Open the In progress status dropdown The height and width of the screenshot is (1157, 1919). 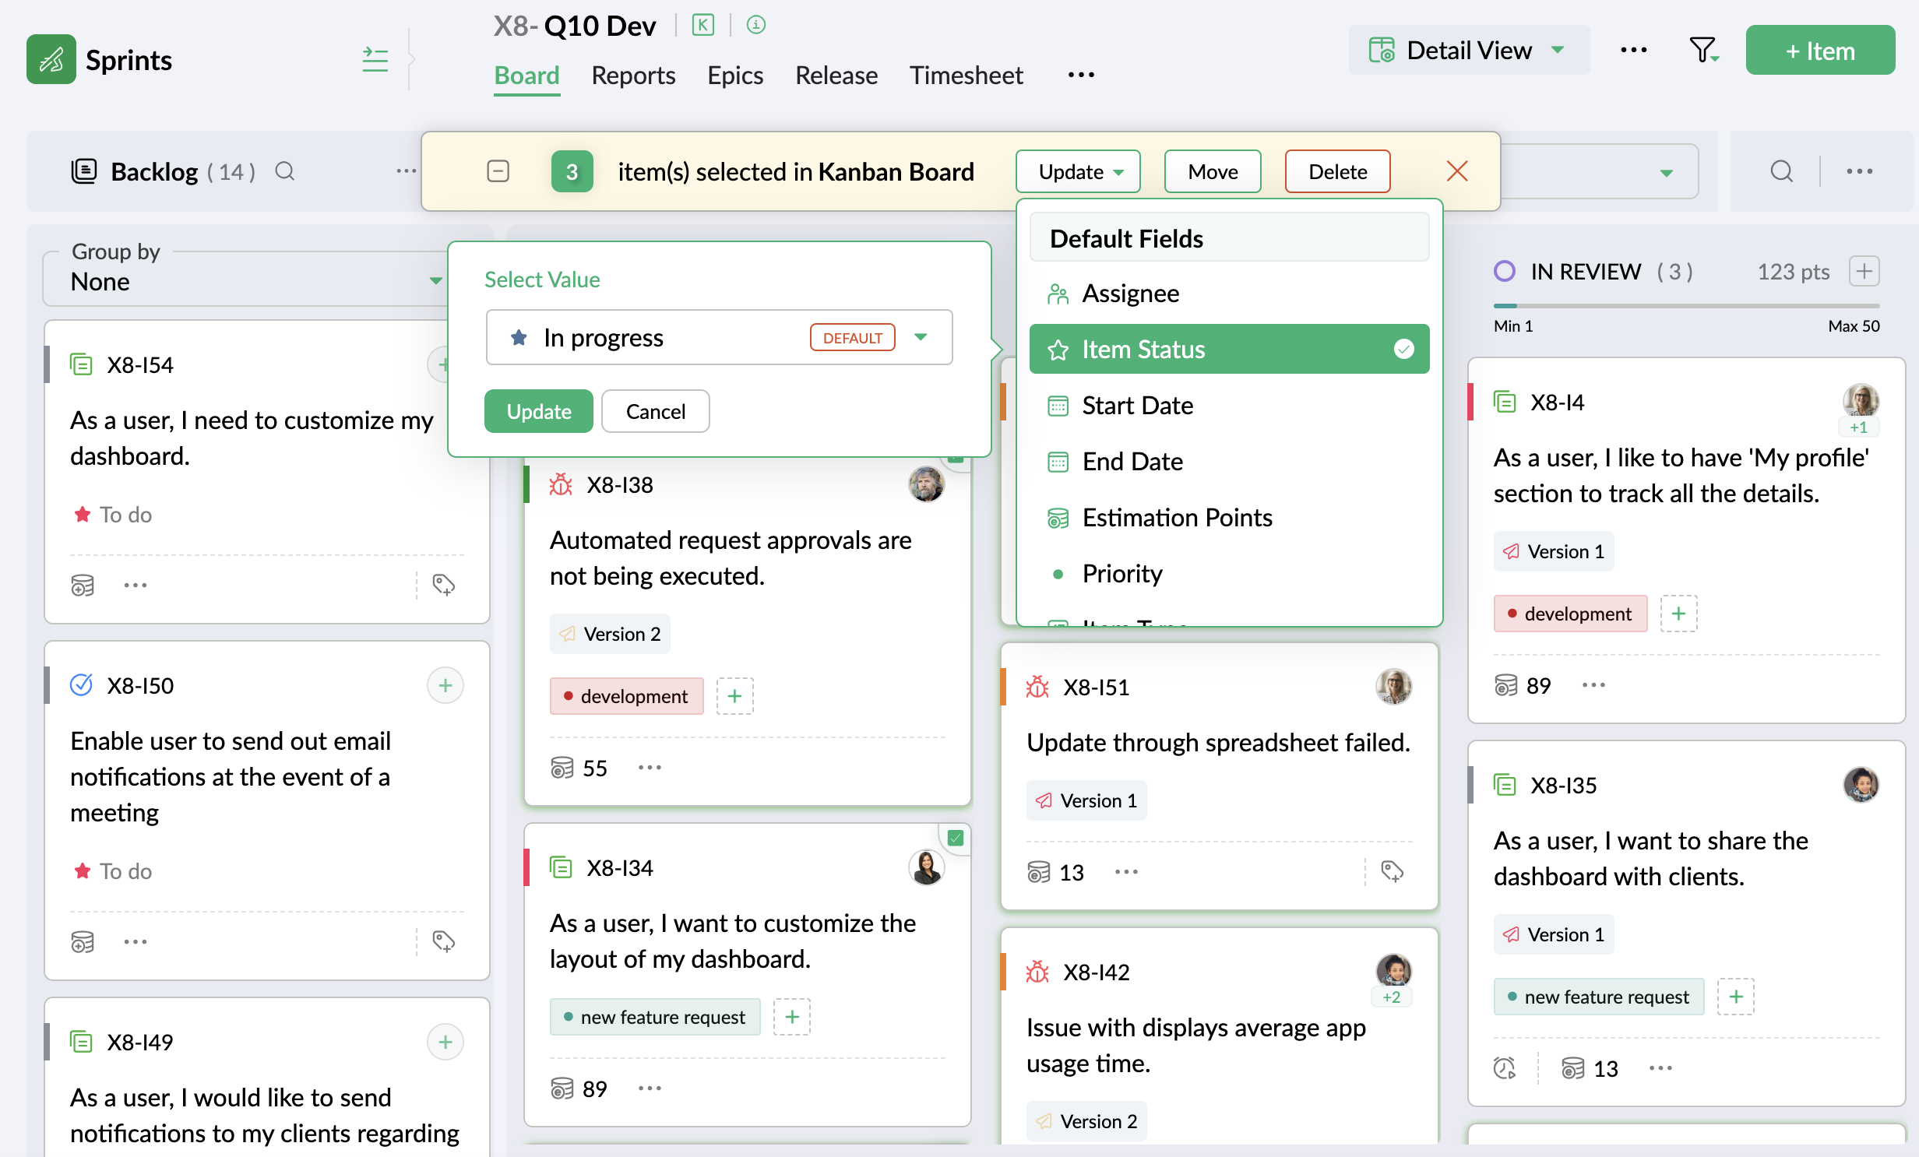921,337
